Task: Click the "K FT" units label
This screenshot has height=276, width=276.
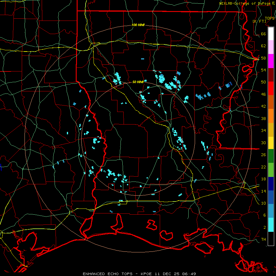Action: pyautogui.click(x=259, y=21)
